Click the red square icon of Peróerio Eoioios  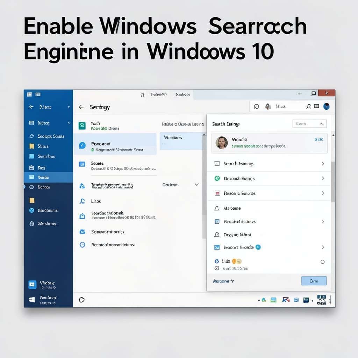(217, 193)
